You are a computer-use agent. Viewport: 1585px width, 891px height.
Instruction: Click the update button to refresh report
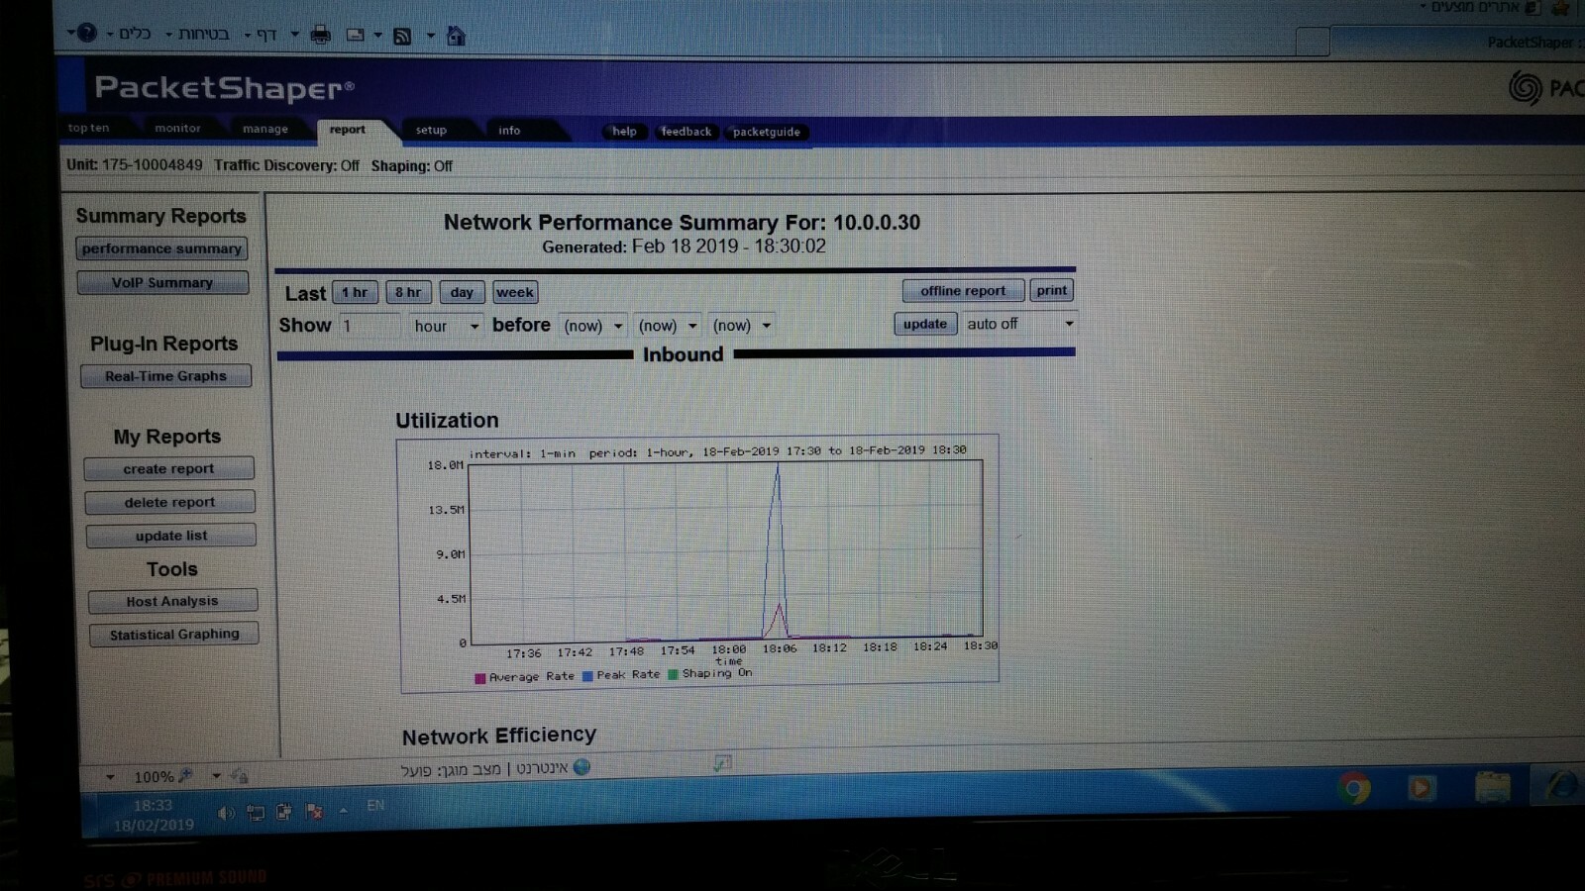point(923,324)
